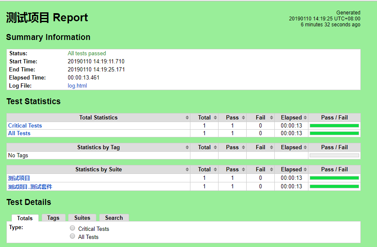Click the 测试项目 Report page title
This screenshot has width=377, height=247.
tap(47, 18)
